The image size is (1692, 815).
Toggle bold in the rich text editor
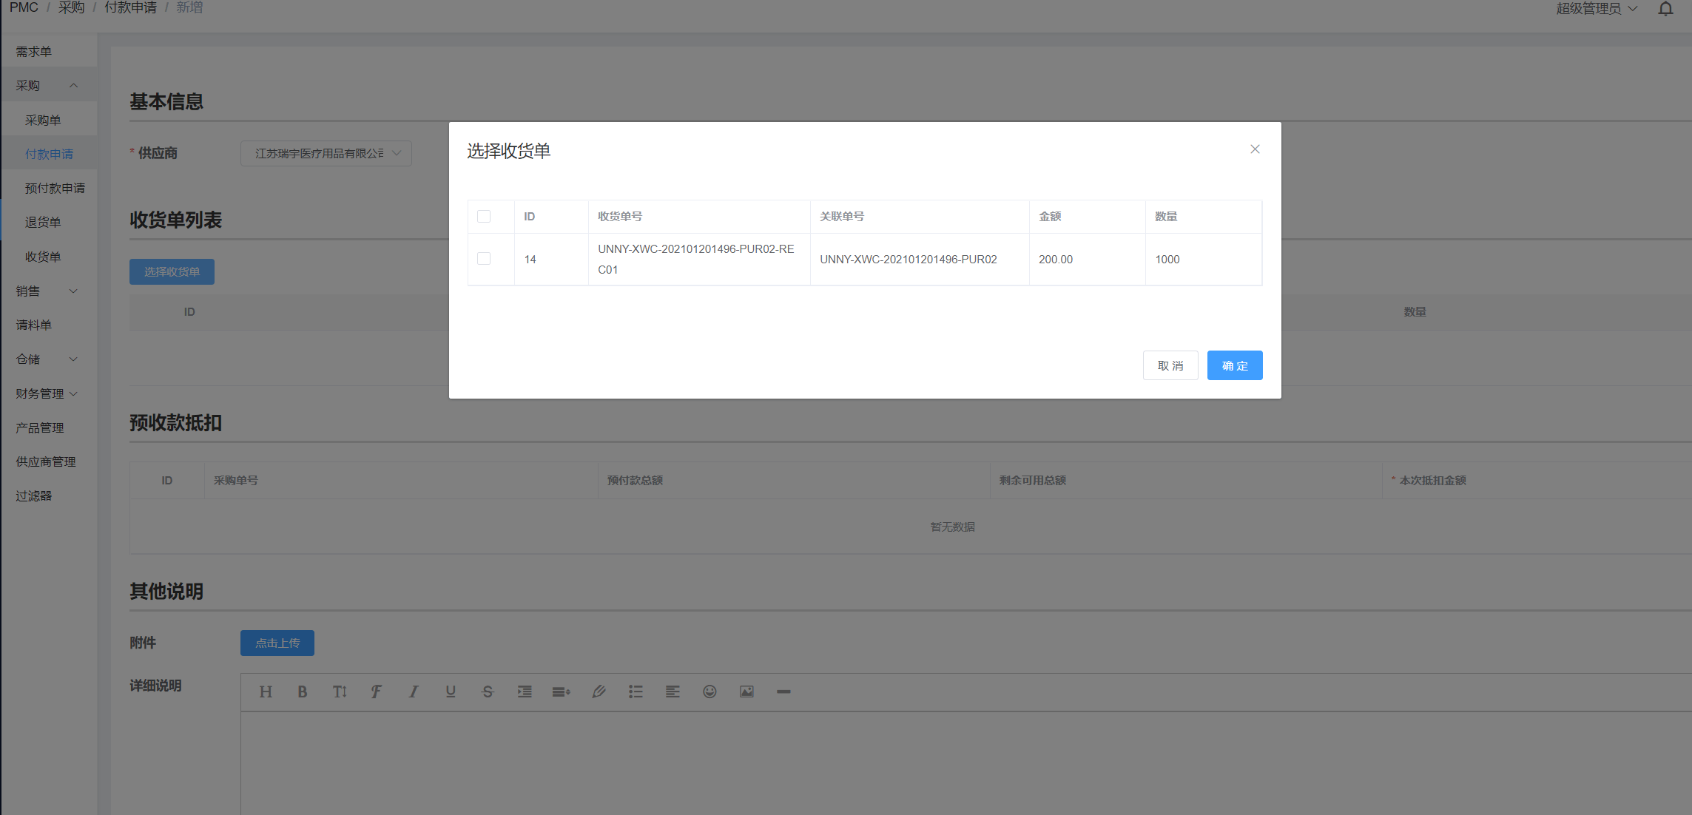(x=302, y=691)
